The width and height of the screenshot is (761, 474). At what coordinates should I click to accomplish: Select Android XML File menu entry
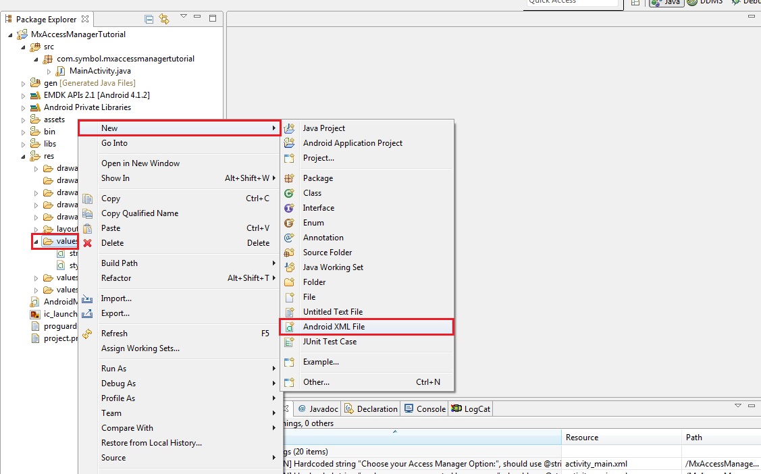coord(334,327)
